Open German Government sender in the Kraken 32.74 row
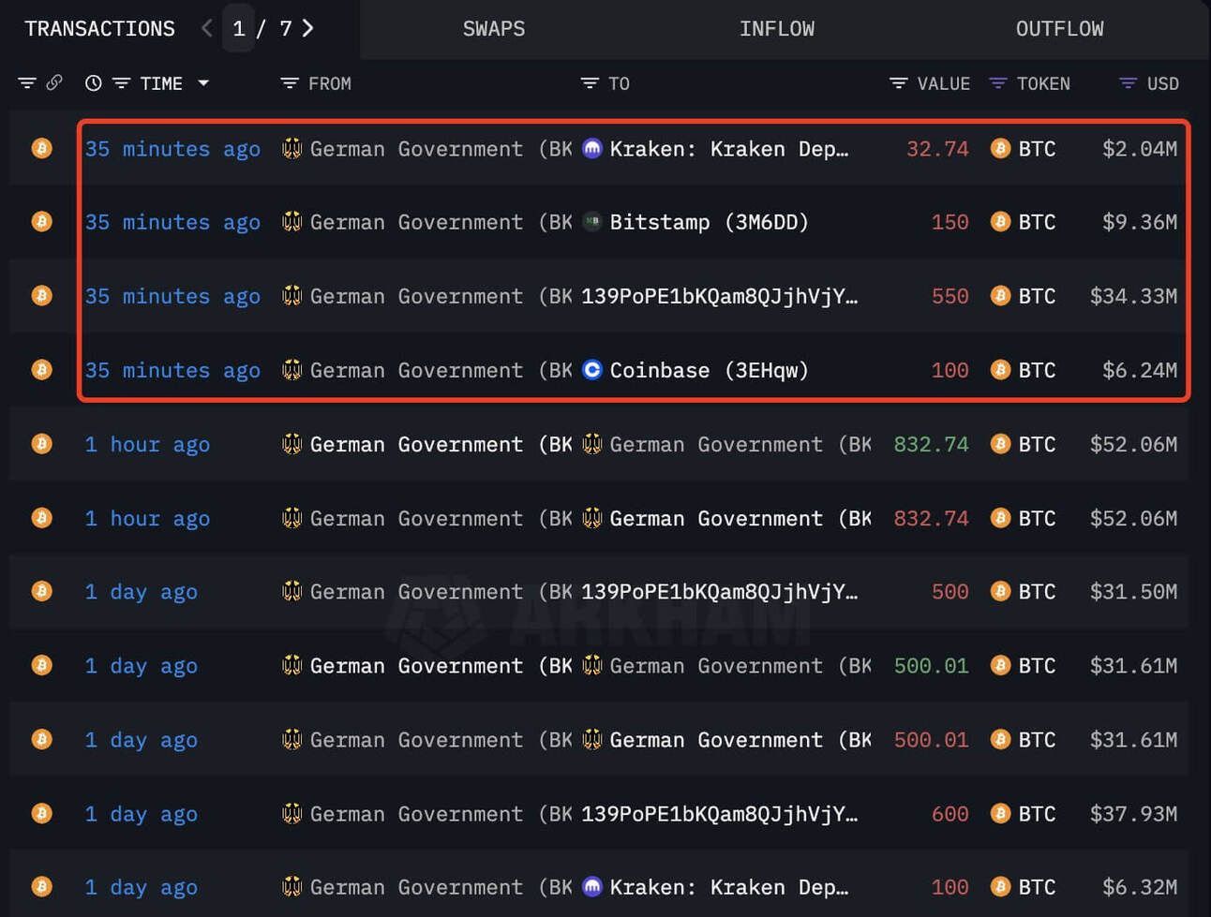 click(441, 148)
